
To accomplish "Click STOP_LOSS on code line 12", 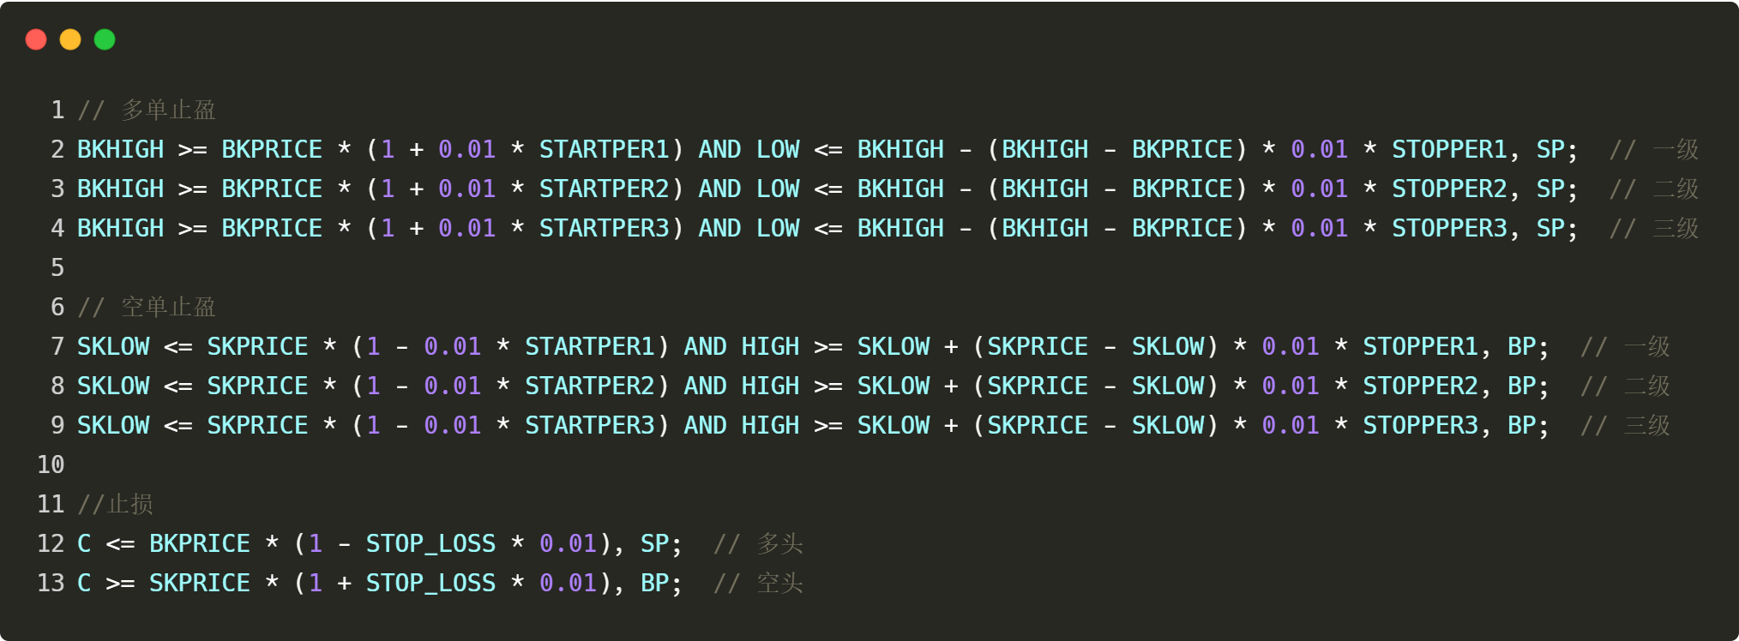I will (x=430, y=543).
